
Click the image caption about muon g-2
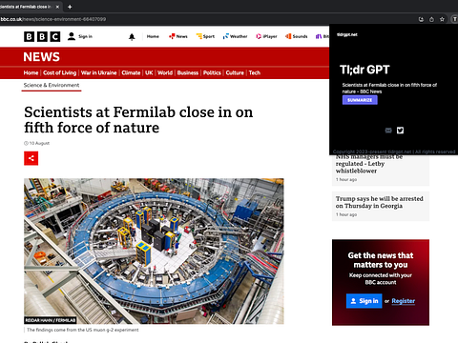click(x=83, y=330)
